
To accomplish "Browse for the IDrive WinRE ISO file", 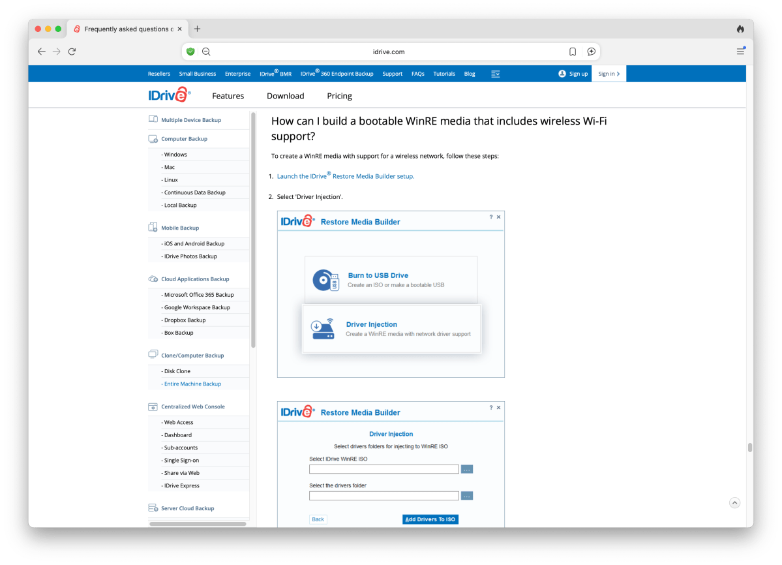I will [x=467, y=469].
